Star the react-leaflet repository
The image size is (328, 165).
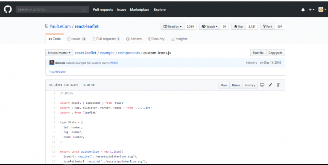pyautogui.click(x=239, y=26)
